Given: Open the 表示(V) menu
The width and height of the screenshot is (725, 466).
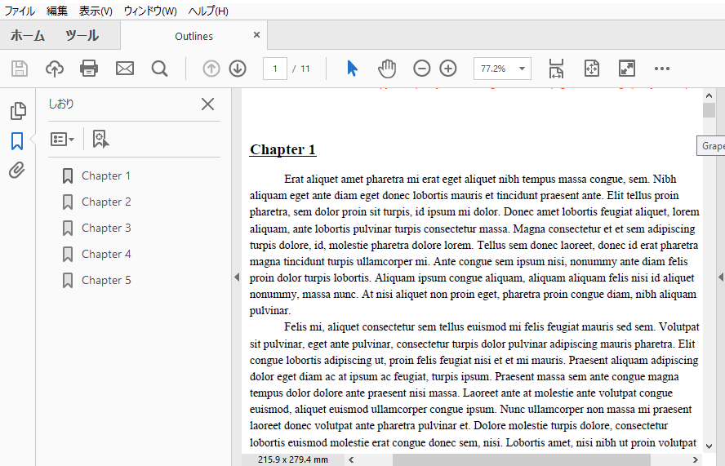Looking at the screenshot, I should tap(96, 11).
